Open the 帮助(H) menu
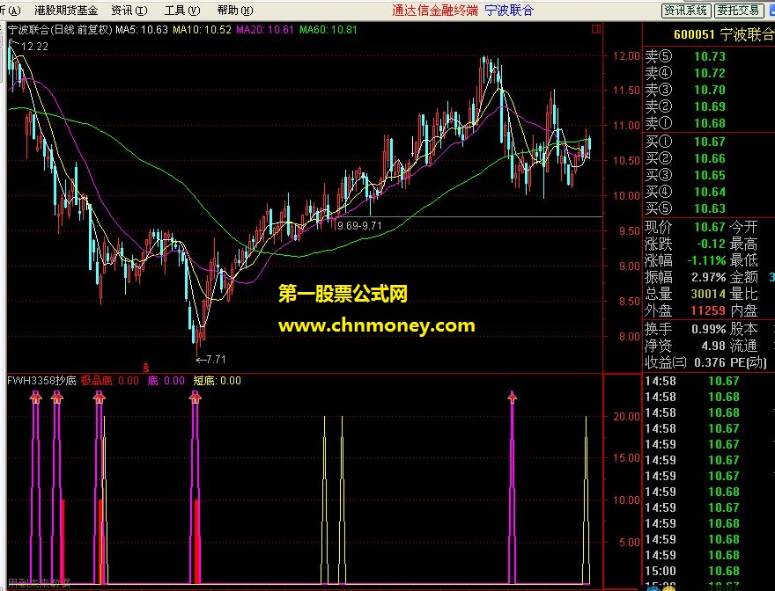 point(235,11)
